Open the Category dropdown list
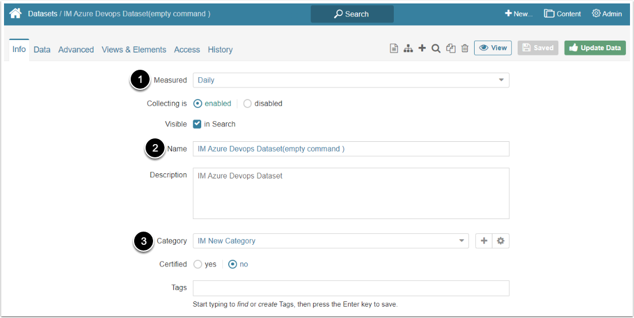This screenshot has height=318, width=634. (x=330, y=241)
